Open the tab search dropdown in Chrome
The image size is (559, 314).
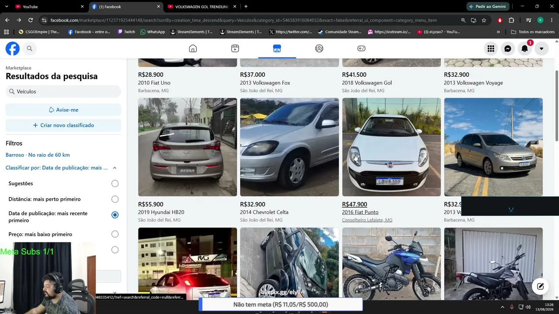point(7,7)
